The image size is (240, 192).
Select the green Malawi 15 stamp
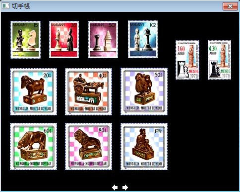[25, 40]
